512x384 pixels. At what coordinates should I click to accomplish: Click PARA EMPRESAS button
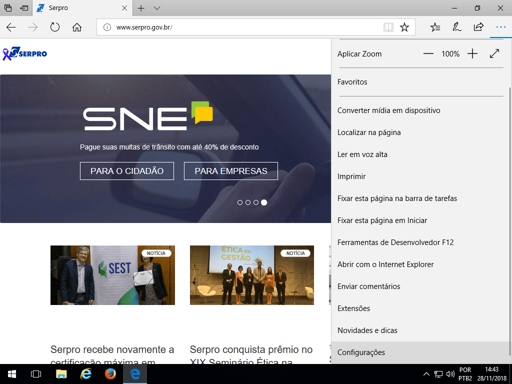click(x=231, y=171)
